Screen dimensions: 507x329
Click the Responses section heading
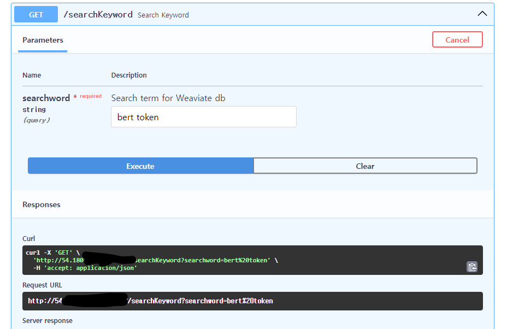42,204
